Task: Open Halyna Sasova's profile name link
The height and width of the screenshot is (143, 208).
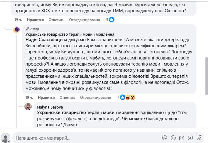Action: [46, 107]
